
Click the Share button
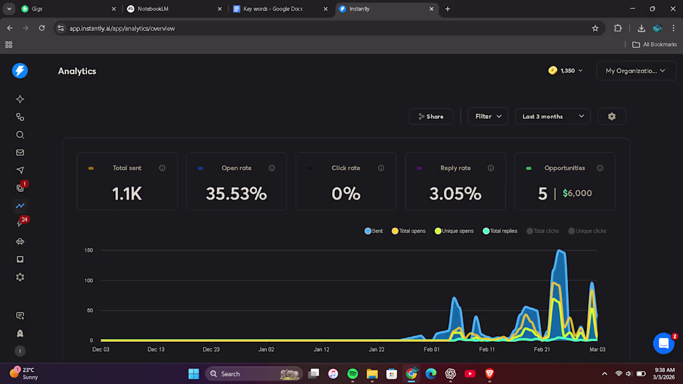pyautogui.click(x=430, y=116)
